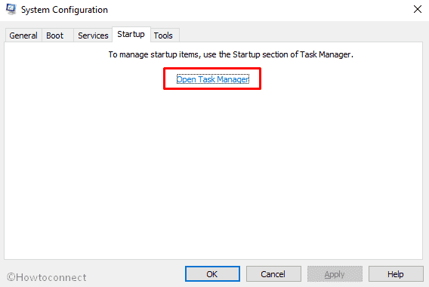Close the System Configuration window
Screen dimensions: 429x287
point(417,9)
